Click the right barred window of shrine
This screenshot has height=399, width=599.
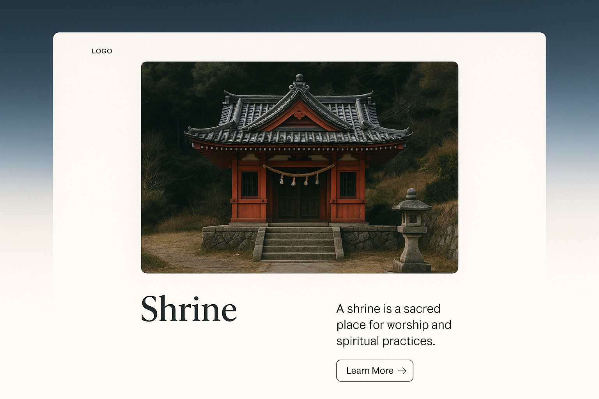point(347,184)
